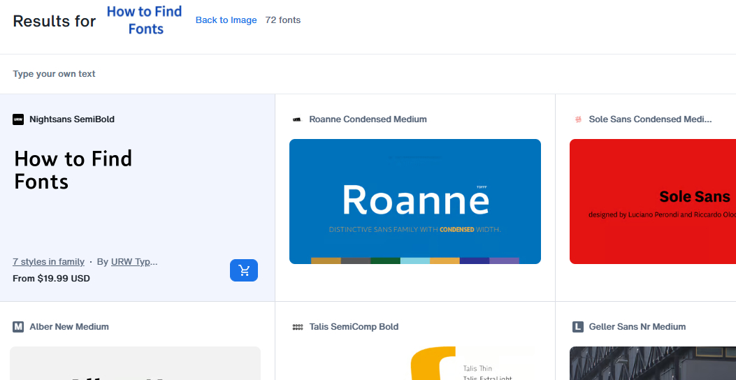736x380 pixels.
Task: Click the URW foundry icon beside Nightsans
Action: (x=18, y=119)
